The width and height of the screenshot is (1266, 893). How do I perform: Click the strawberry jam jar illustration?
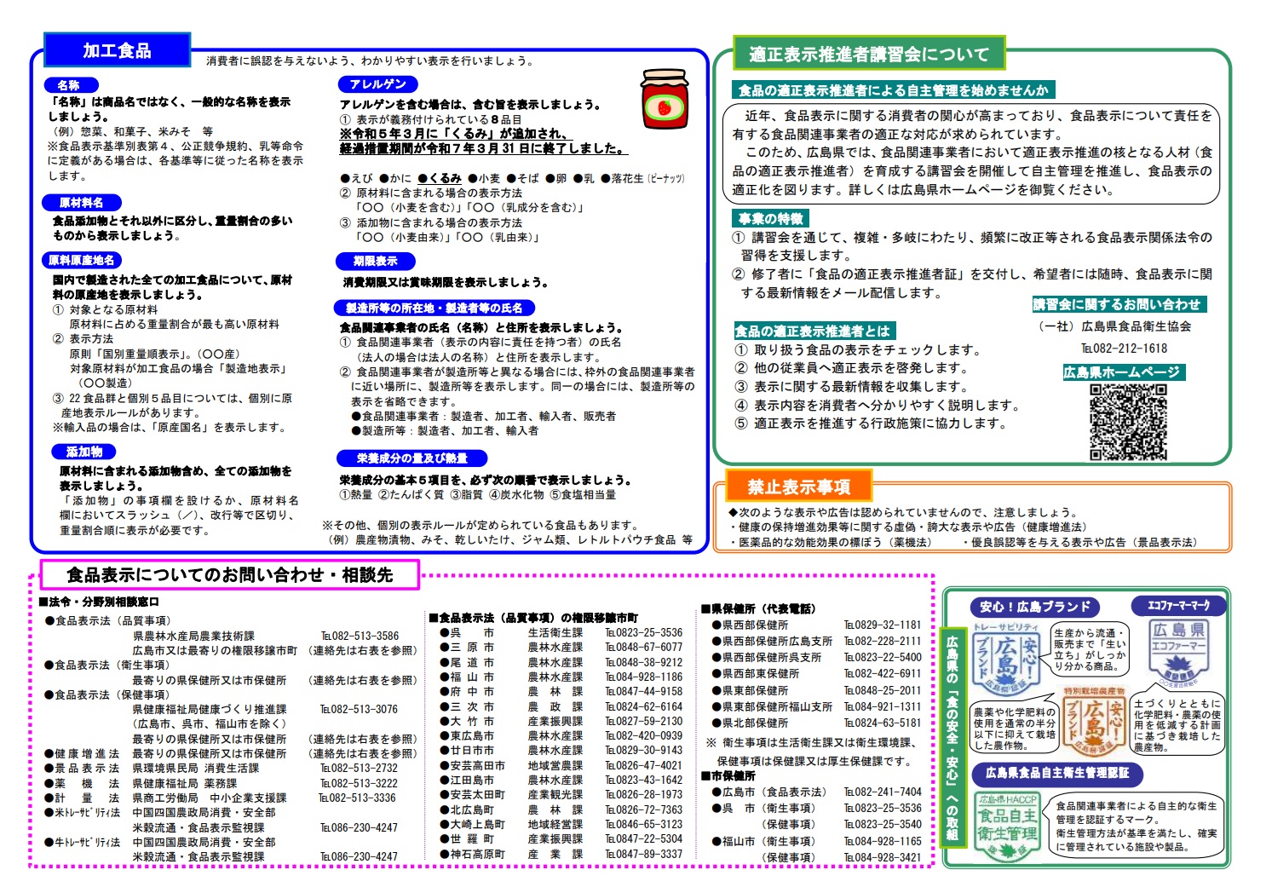pyautogui.click(x=665, y=100)
